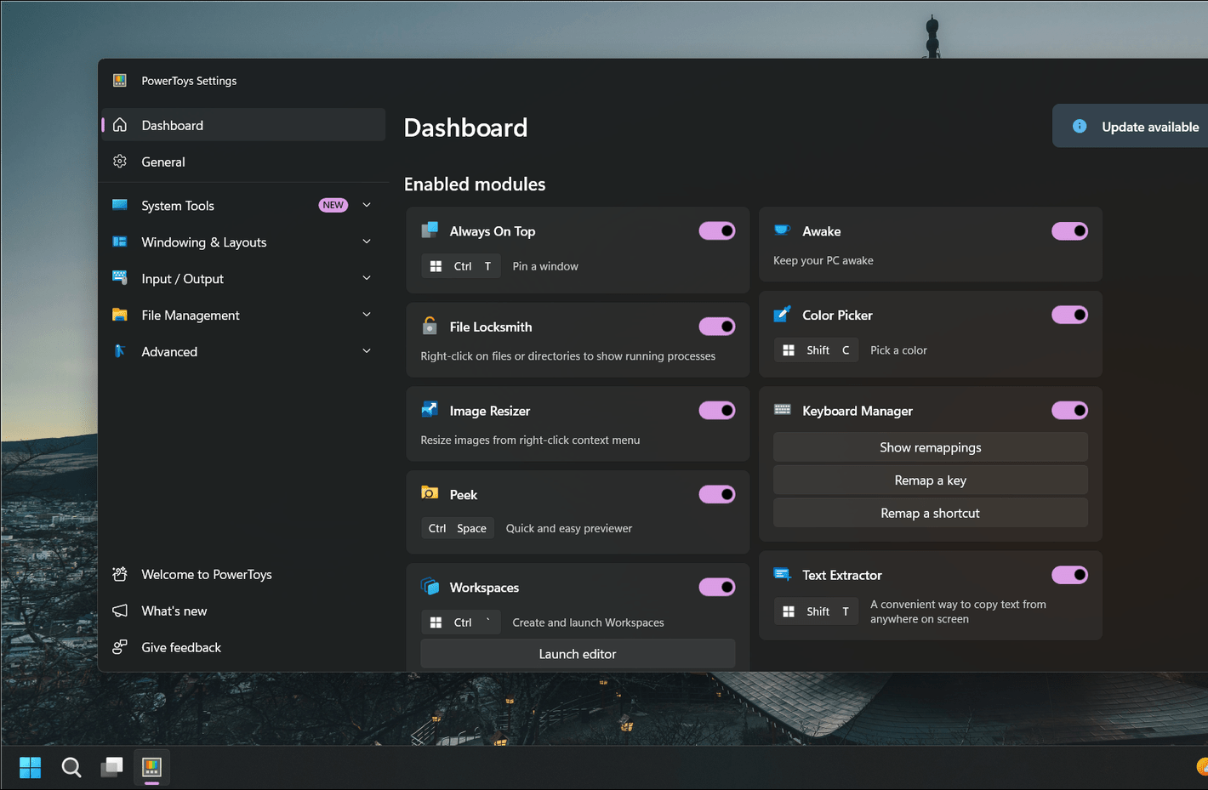Image resolution: width=1208 pixels, height=790 pixels.
Task: Click the Keyboard Manager keyboard icon
Action: click(x=782, y=409)
